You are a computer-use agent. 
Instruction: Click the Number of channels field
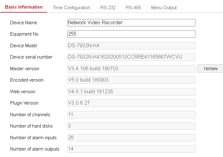131,115
